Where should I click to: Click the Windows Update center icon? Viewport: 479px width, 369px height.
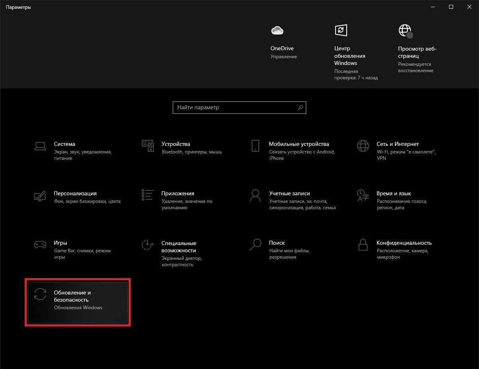pyautogui.click(x=341, y=30)
